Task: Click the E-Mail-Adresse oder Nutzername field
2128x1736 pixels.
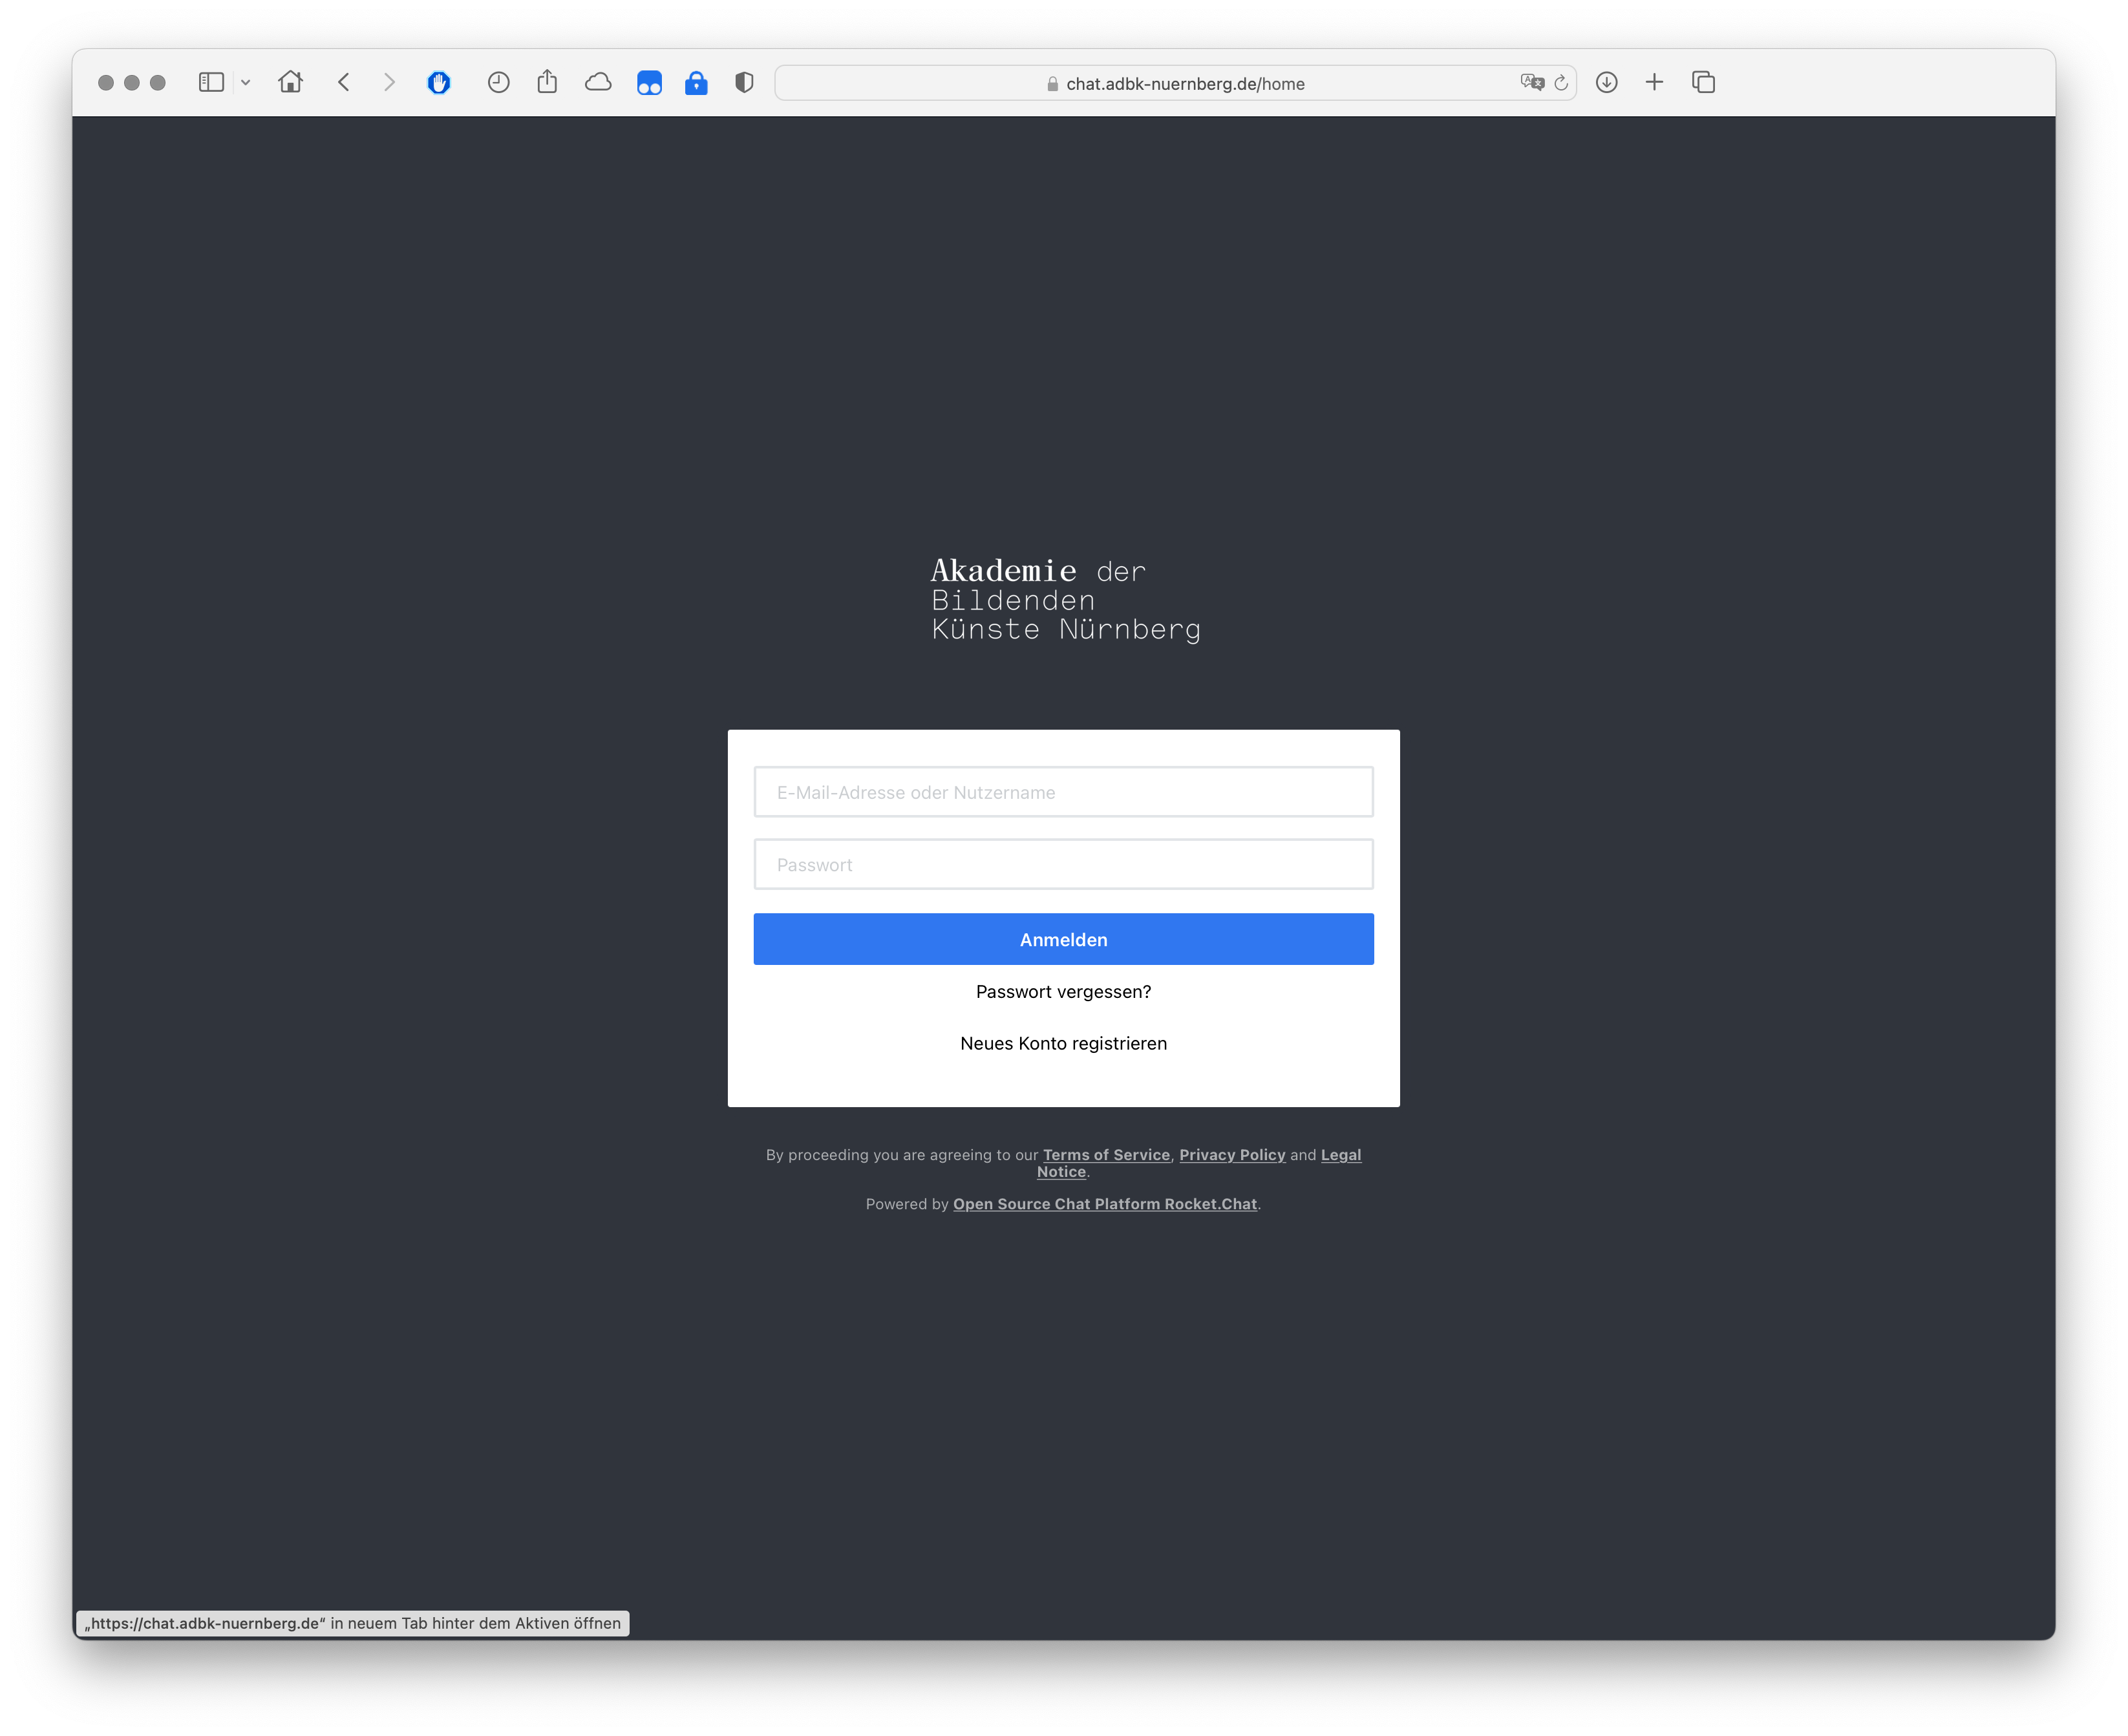Action: [1063, 792]
